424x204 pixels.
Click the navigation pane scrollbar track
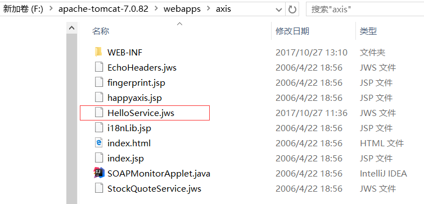(x=71, y=119)
